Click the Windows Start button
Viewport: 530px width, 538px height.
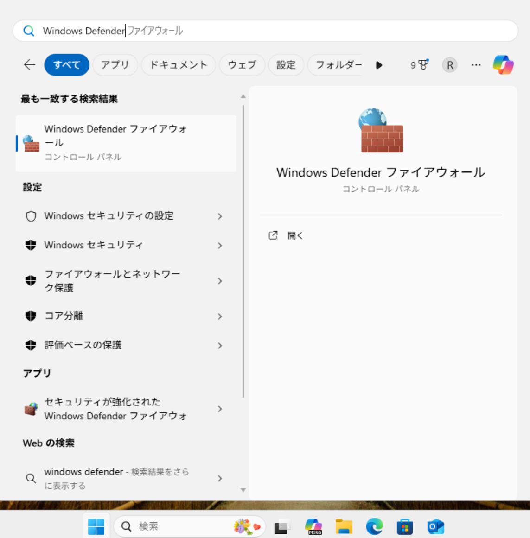pyautogui.click(x=96, y=526)
